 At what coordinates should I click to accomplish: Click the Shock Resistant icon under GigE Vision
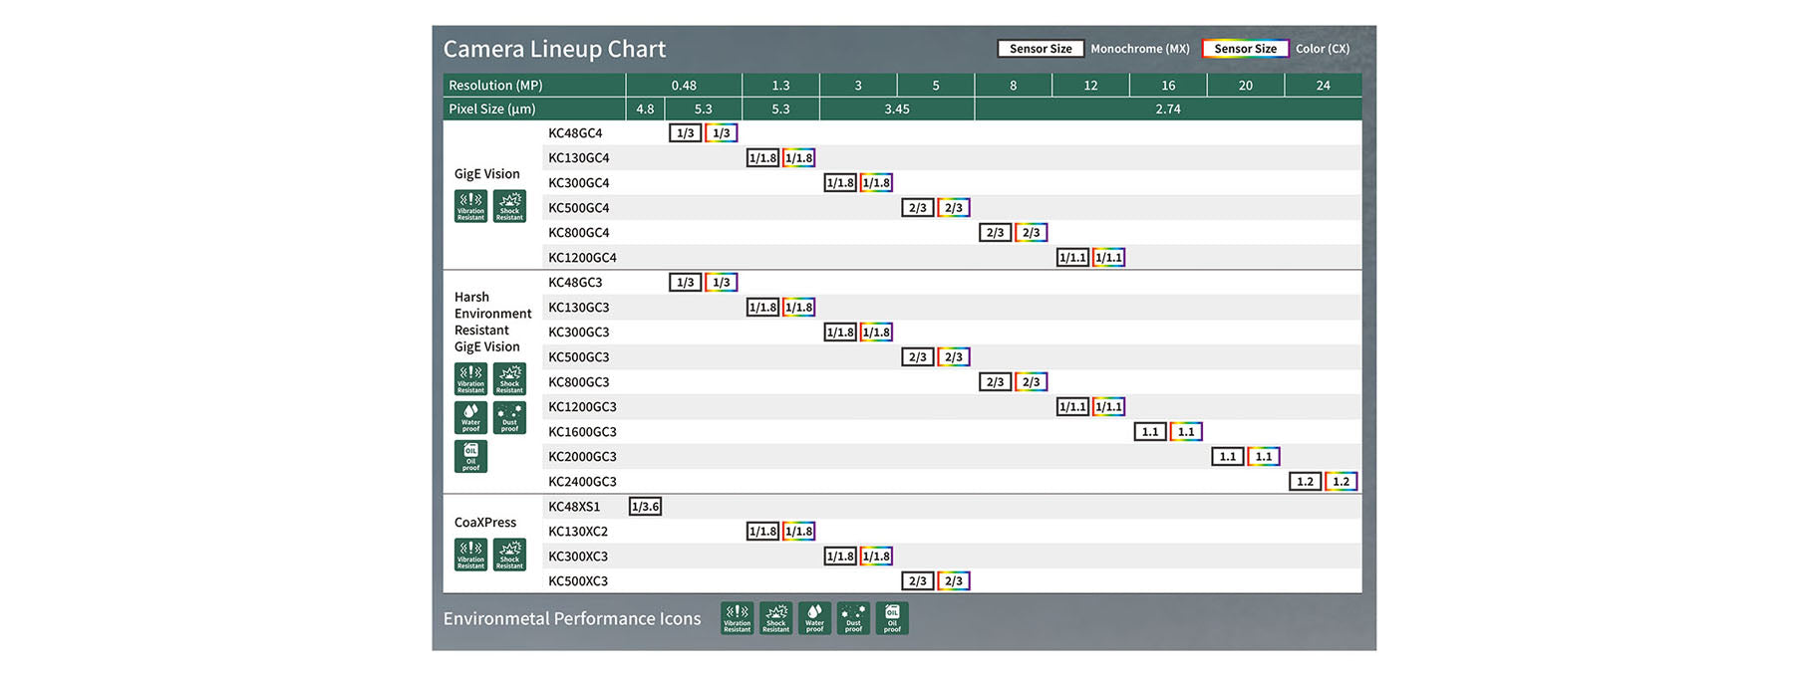(509, 206)
